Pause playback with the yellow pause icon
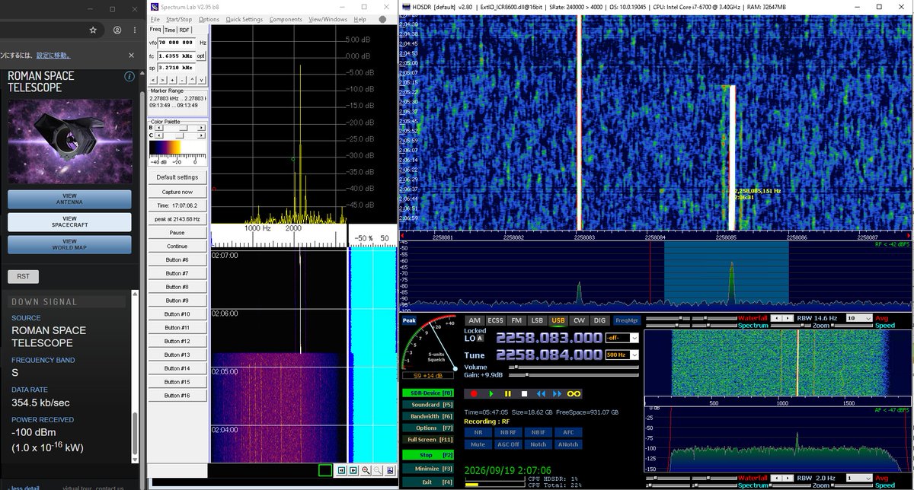Viewport: 914px width, 490px height. pos(507,393)
